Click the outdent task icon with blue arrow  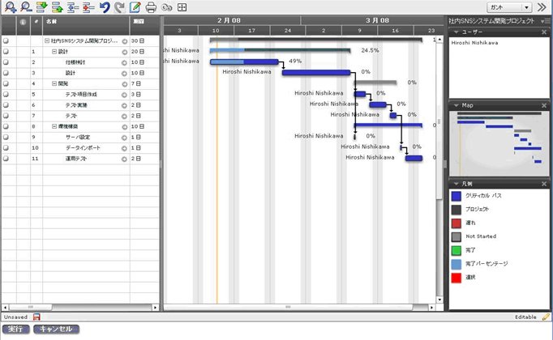pos(73,7)
